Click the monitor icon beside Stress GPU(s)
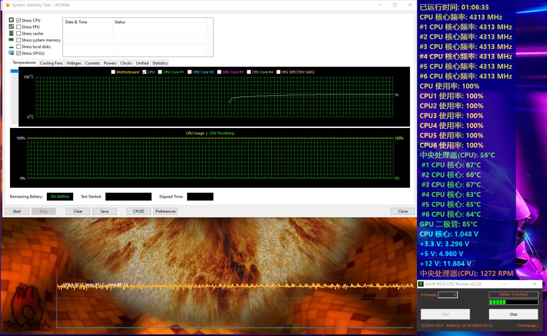This screenshot has width=547, height=336. pos(11,53)
